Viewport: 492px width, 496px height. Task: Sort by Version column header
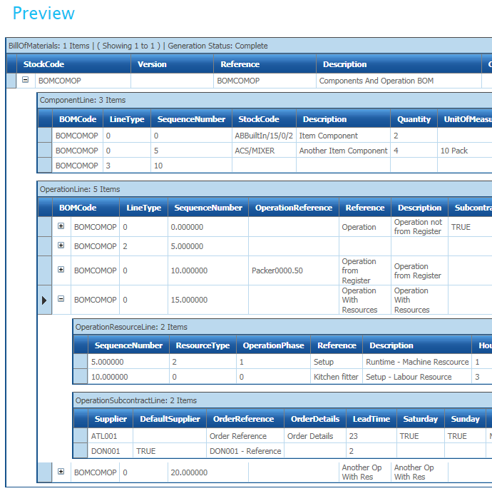coord(152,64)
